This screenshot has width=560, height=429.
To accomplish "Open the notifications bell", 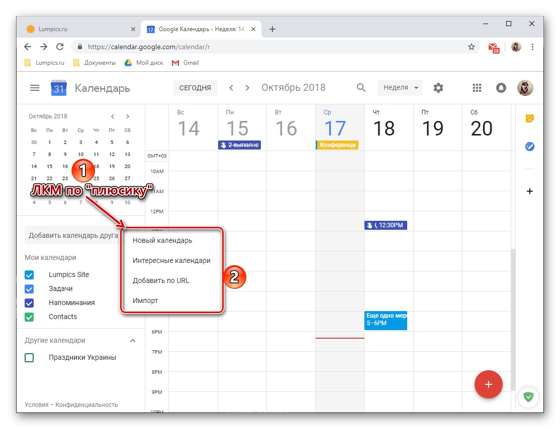I will point(501,87).
